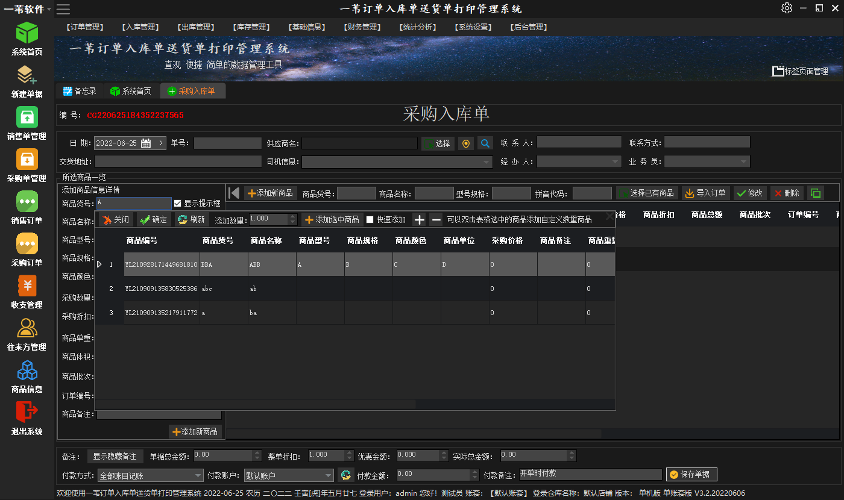Click the 保存单据 button
This screenshot has height=500, width=844.
pos(691,475)
